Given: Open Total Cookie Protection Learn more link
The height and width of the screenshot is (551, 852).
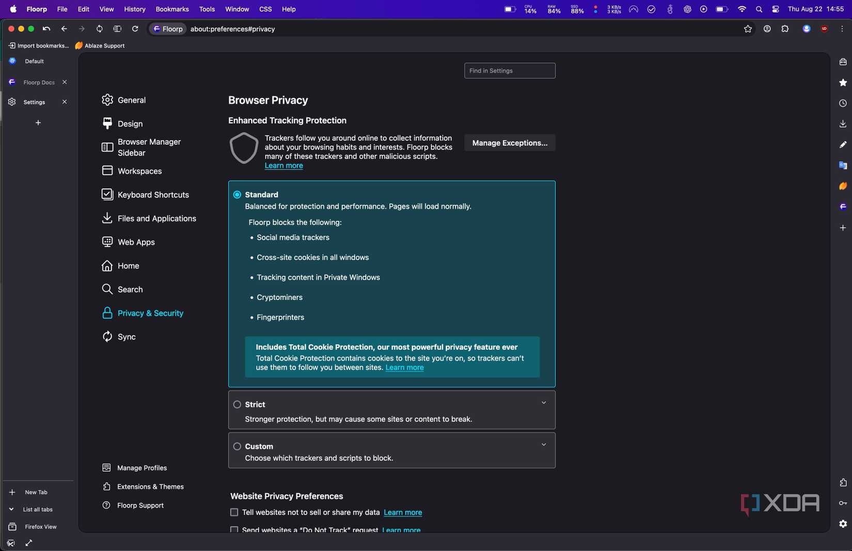Looking at the screenshot, I should [x=404, y=368].
